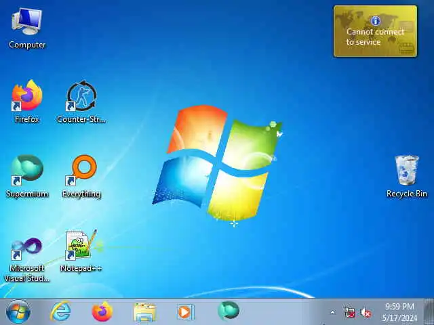Viewport: 434px width, 325px height.
Task: Open the network status tray icon
Action: (x=349, y=313)
